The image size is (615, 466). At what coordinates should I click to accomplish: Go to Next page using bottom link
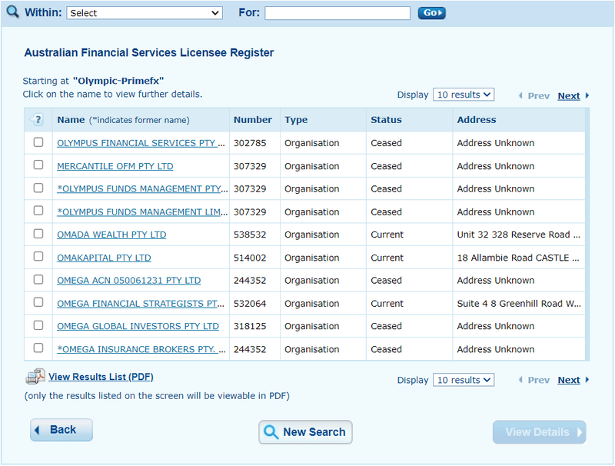click(x=569, y=380)
